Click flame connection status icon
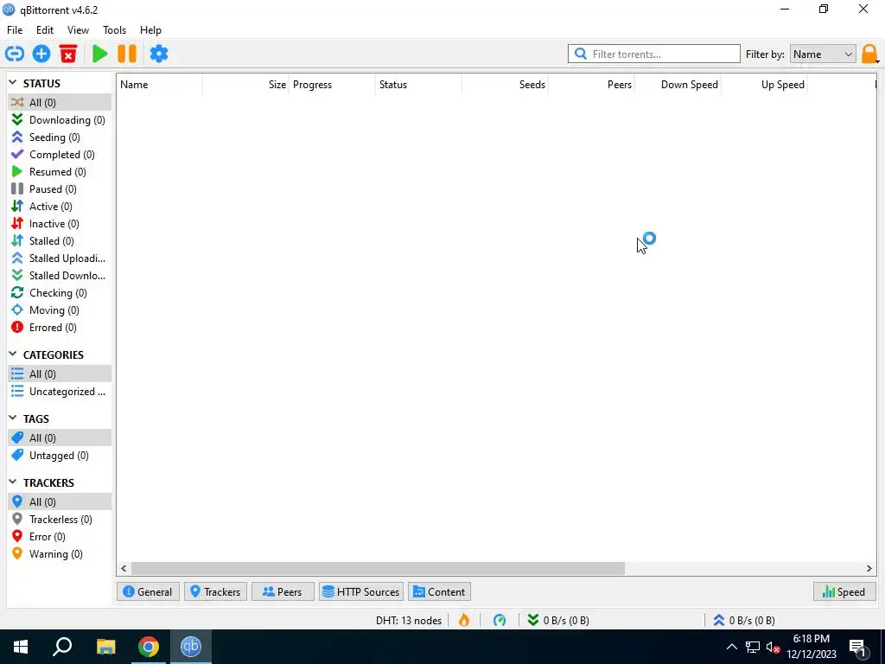Screen dimensions: 885x664 464,620
